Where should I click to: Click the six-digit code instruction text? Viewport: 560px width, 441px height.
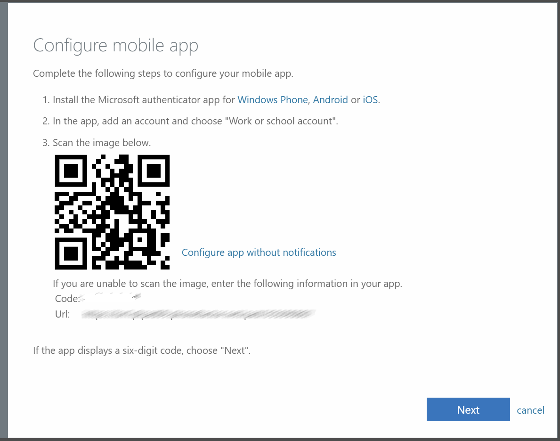(x=142, y=350)
